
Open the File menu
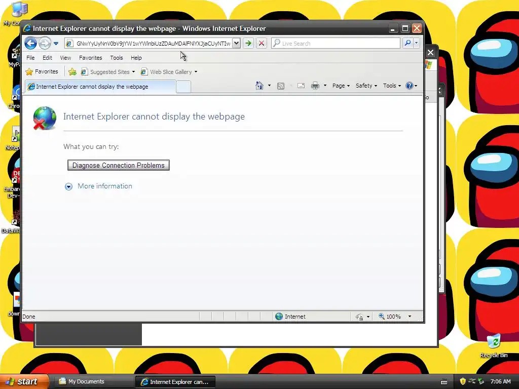(30, 58)
